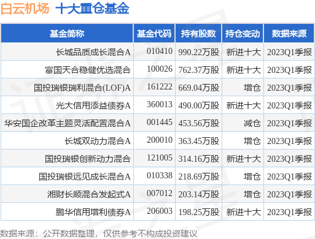This screenshot has height=239, width=315.
Task: Click the 218.69万股 holdings cell
Action: click(x=198, y=176)
